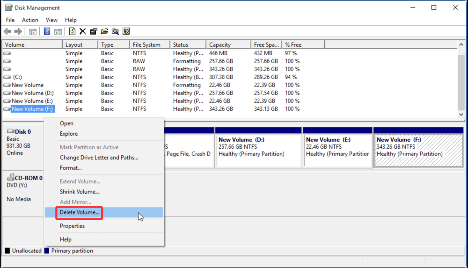Image resolution: width=468 pixels, height=268 pixels.
Task: Open the Action menu
Action: (x=30, y=20)
